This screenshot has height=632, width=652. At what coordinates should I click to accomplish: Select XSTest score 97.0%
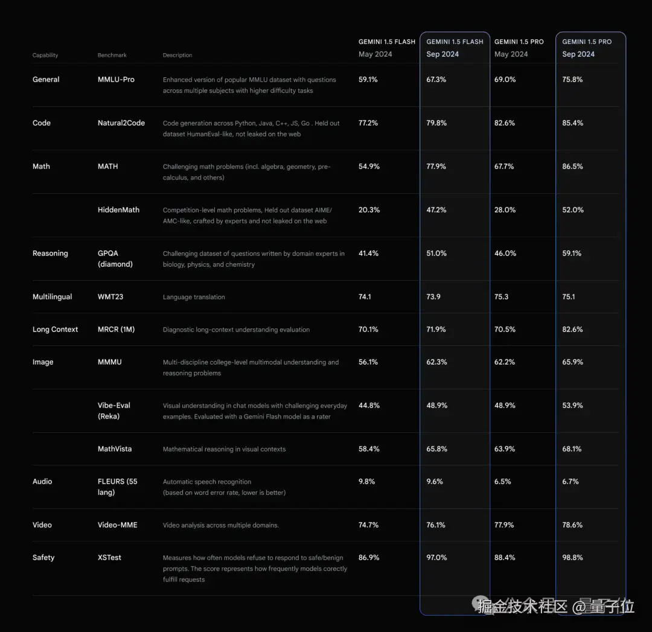pyautogui.click(x=436, y=558)
